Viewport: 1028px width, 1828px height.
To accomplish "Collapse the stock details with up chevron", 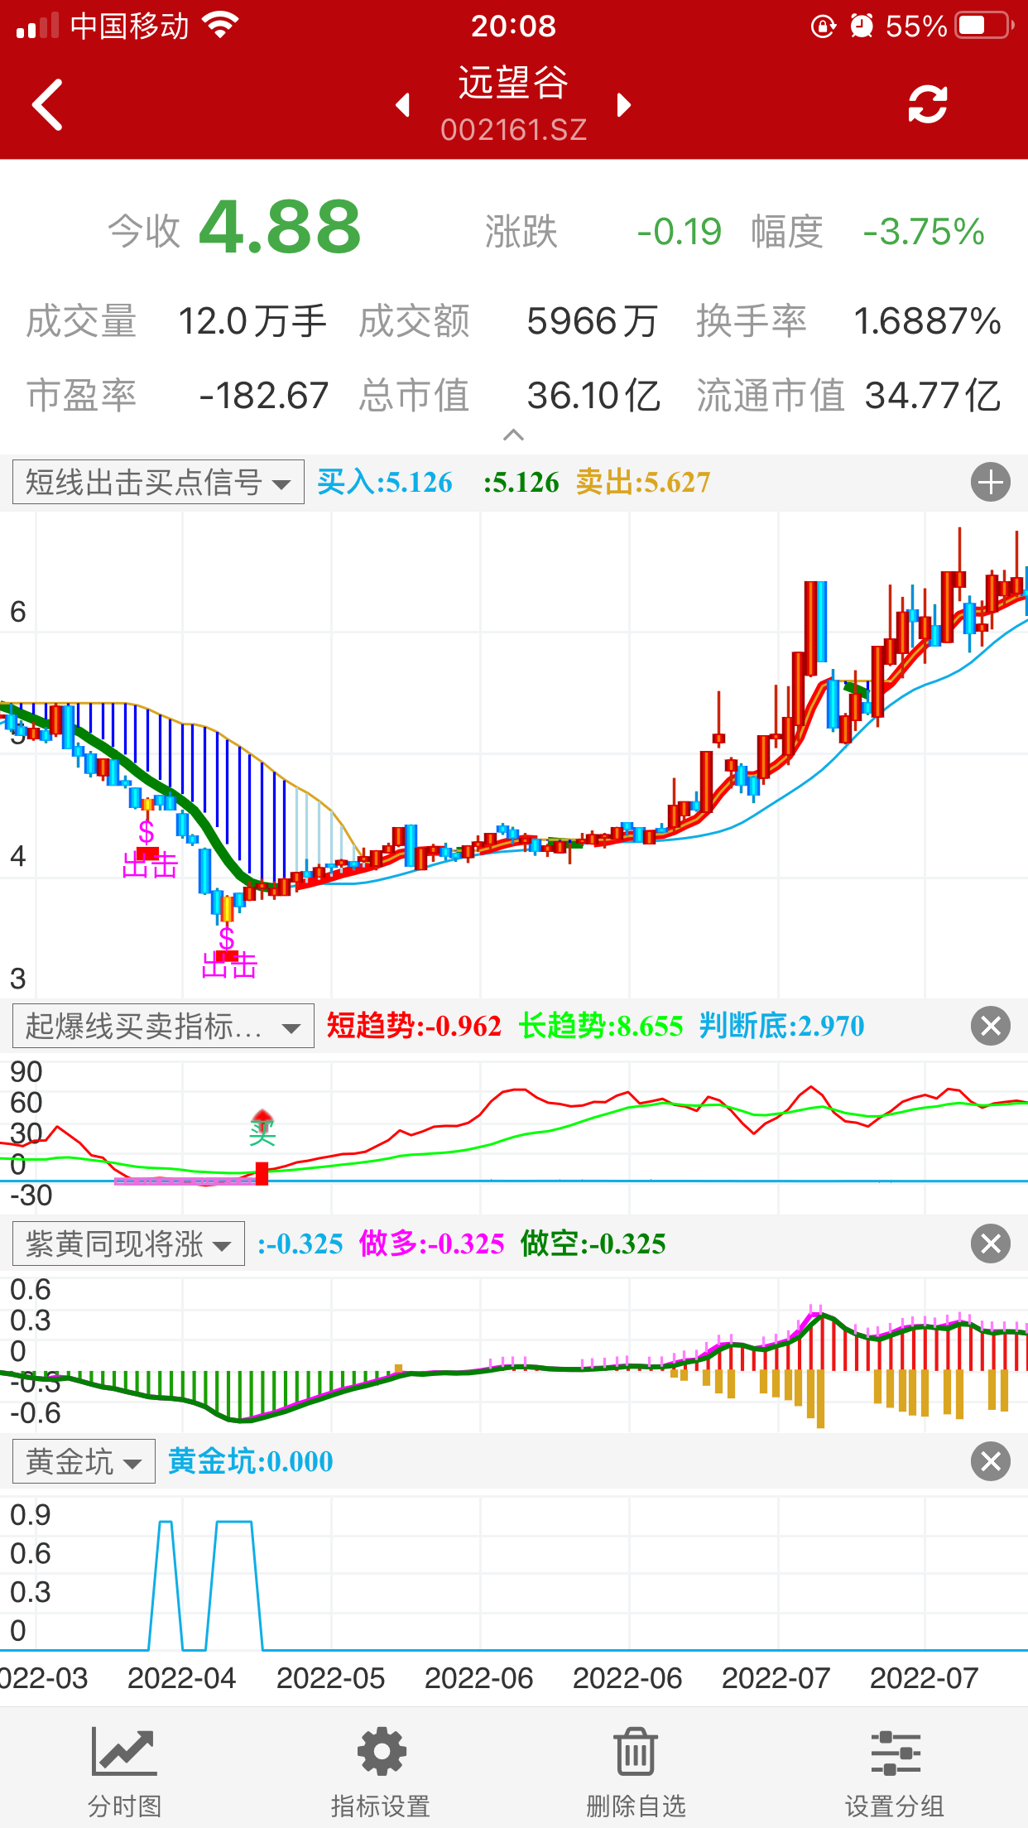I will tap(513, 435).
